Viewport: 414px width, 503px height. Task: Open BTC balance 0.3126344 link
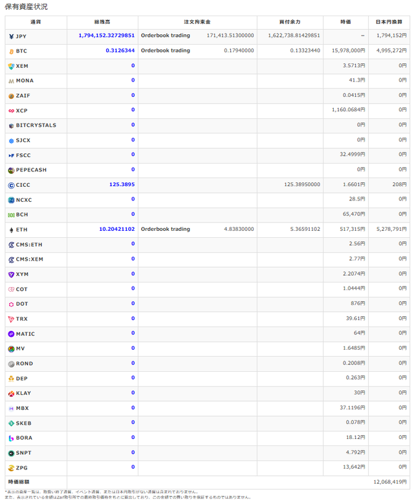[x=120, y=50]
